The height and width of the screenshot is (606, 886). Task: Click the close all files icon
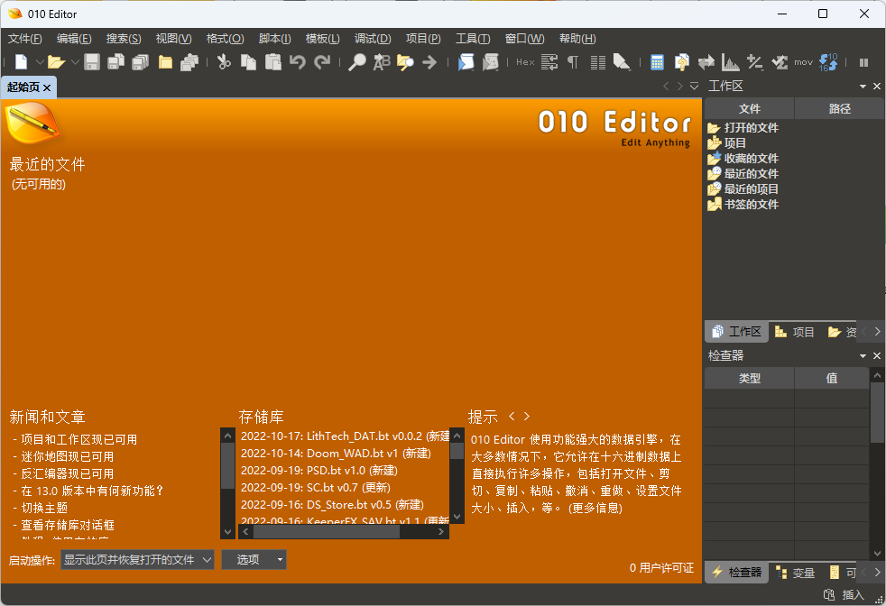pos(189,62)
